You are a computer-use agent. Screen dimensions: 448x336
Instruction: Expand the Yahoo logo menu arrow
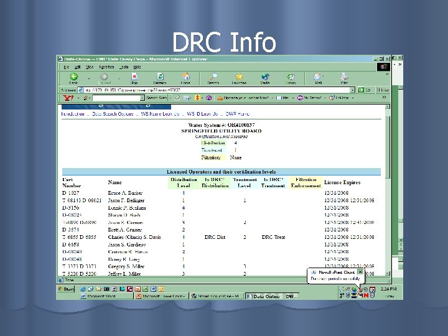[x=78, y=98]
